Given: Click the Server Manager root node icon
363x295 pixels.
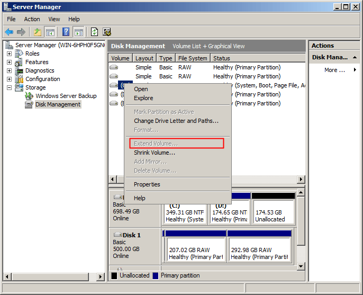Looking at the screenshot, I should point(10,45).
